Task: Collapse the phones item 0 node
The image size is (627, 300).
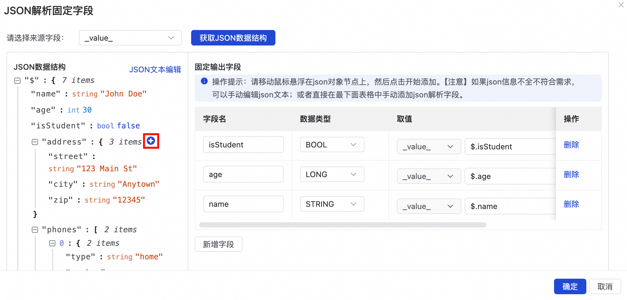Action: (x=52, y=243)
